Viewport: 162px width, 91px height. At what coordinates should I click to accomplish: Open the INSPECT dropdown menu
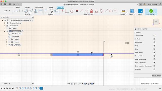(x=124, y=14)
